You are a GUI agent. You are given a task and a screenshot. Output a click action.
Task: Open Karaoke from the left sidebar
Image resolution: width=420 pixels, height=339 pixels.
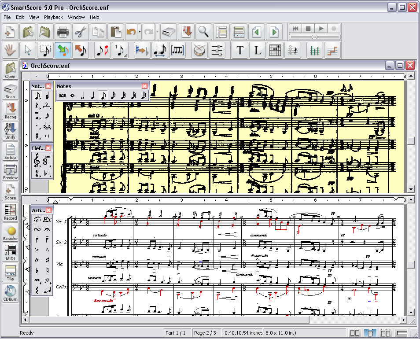[x=10, y=232]
